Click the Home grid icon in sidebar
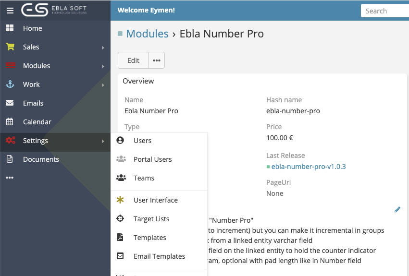The image size is (409, 276). coord(10,28)
